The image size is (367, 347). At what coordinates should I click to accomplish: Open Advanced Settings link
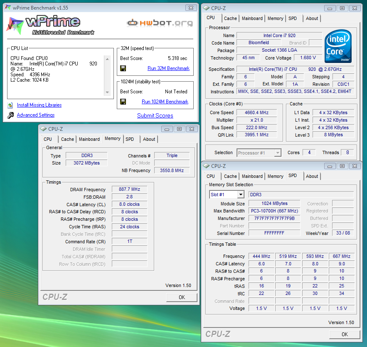36,115
